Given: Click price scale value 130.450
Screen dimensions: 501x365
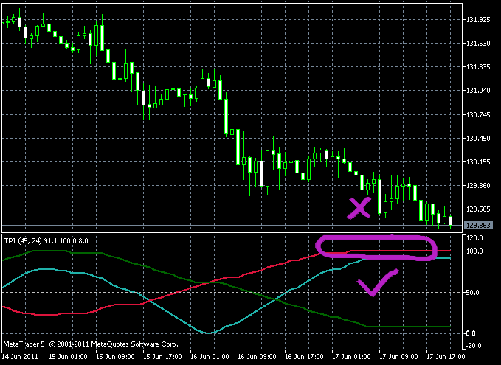Looking at the screenshot, I should 478,139.
